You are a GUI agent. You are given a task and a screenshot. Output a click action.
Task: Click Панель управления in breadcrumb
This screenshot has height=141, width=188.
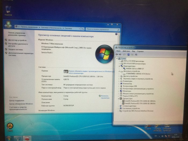[x=29, y=27]
